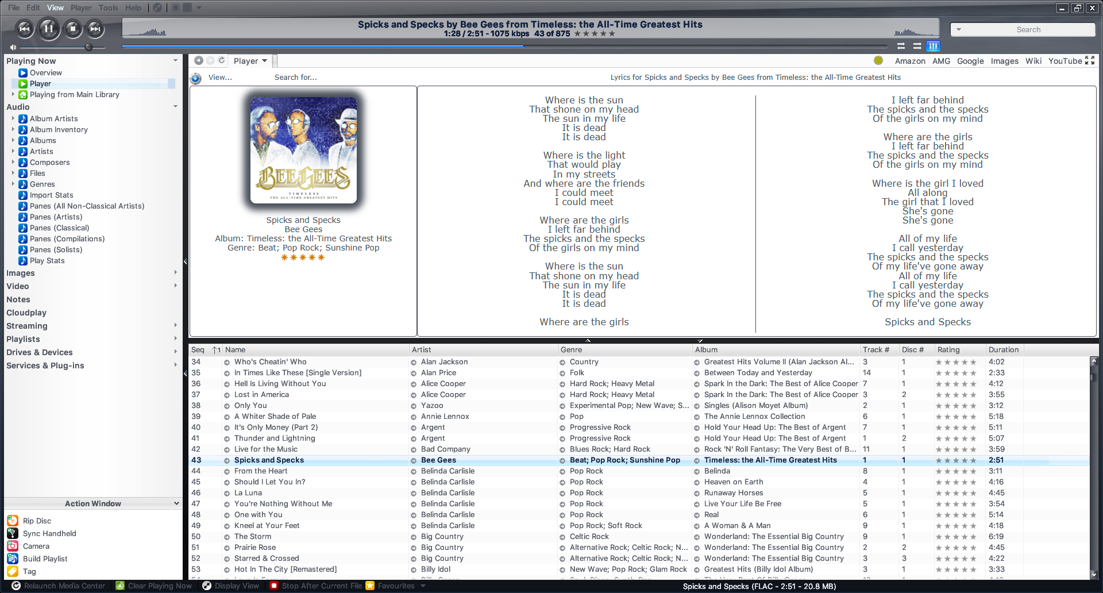Refresh the current view
This screenshot has height=593, width=1103.
coord(221,60)
